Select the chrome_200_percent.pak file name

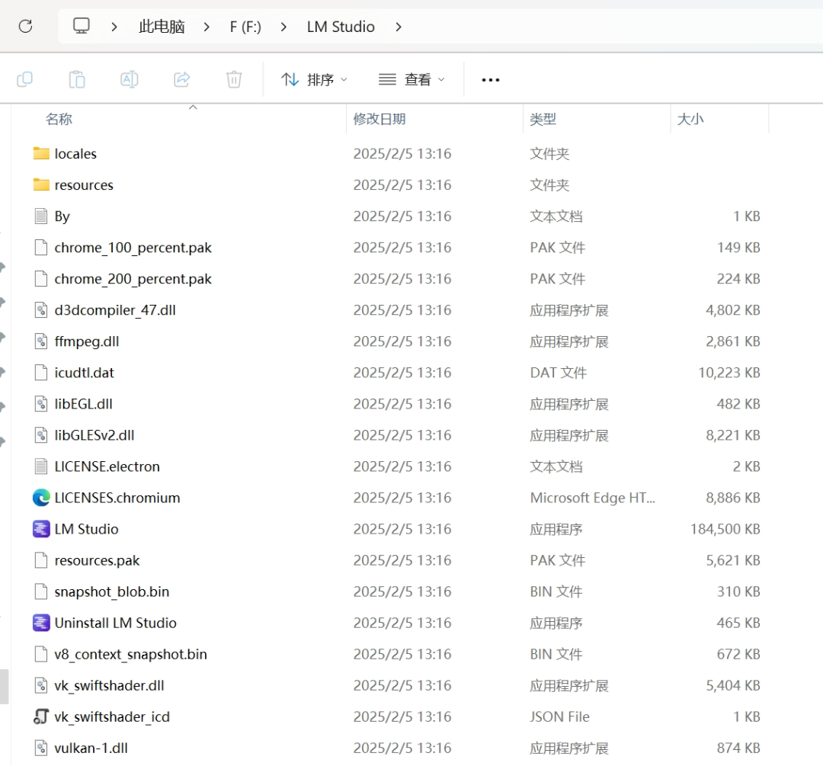click(x=133, y=279)
